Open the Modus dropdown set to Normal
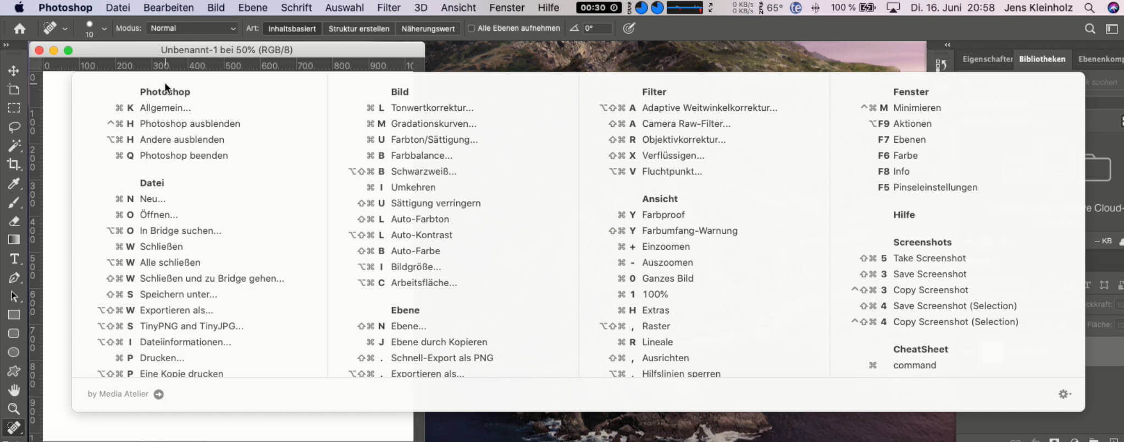Viewport: 1124px width, 442px height. click(x=192, y=29)
